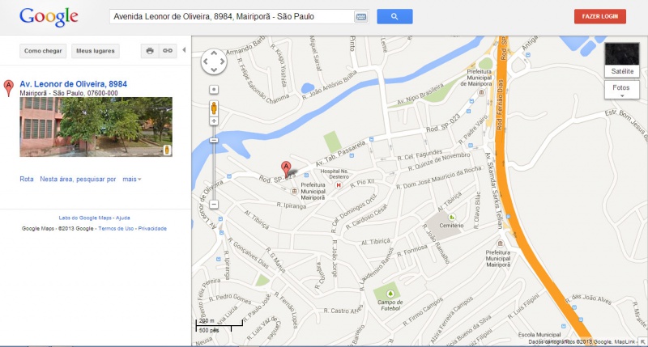Click the blue search magnifier button

point(394,16)
